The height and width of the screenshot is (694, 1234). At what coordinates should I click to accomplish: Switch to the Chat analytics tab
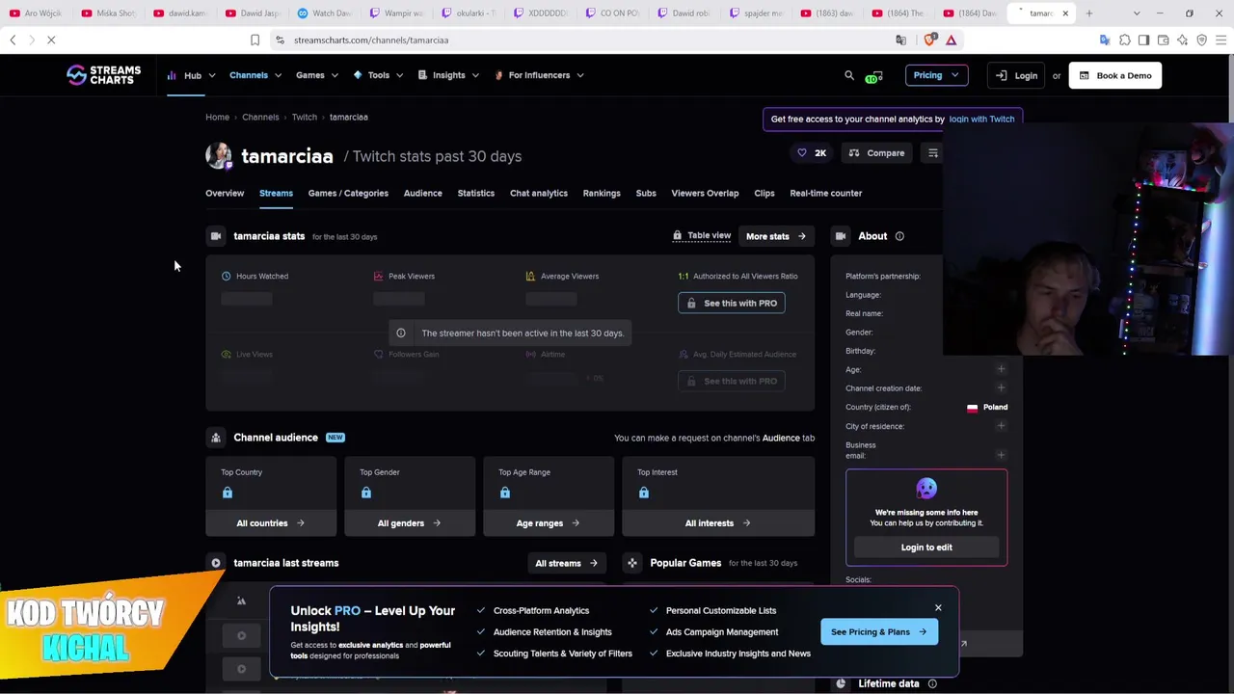click(539, 193)
